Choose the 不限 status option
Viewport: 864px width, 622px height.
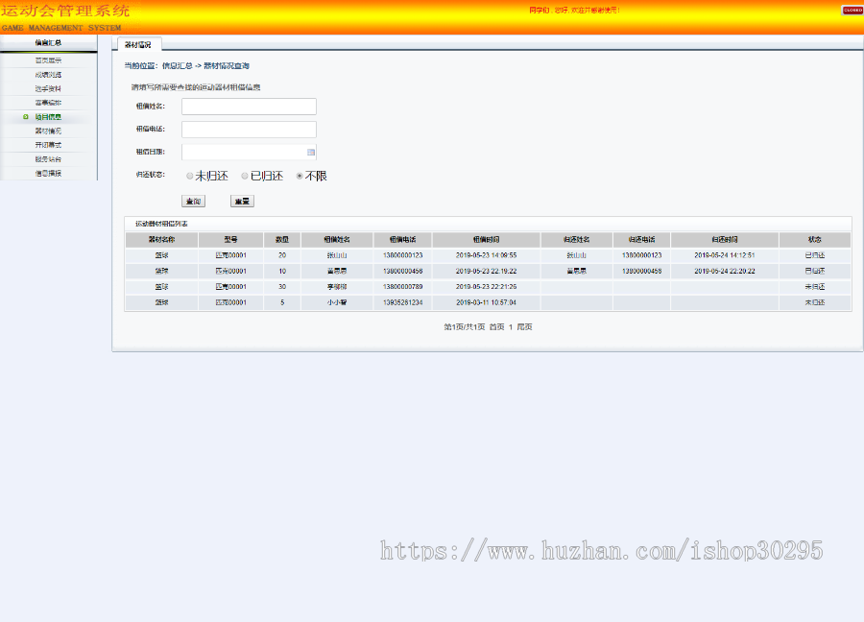(x=299, y=176)
